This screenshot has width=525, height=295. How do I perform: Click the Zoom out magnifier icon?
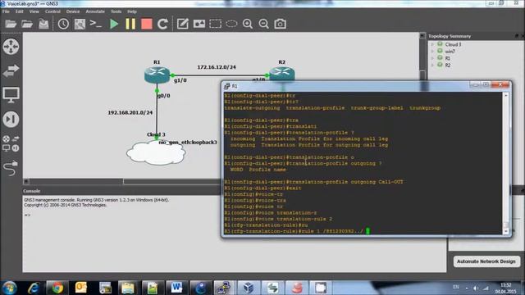coord(264,24)
